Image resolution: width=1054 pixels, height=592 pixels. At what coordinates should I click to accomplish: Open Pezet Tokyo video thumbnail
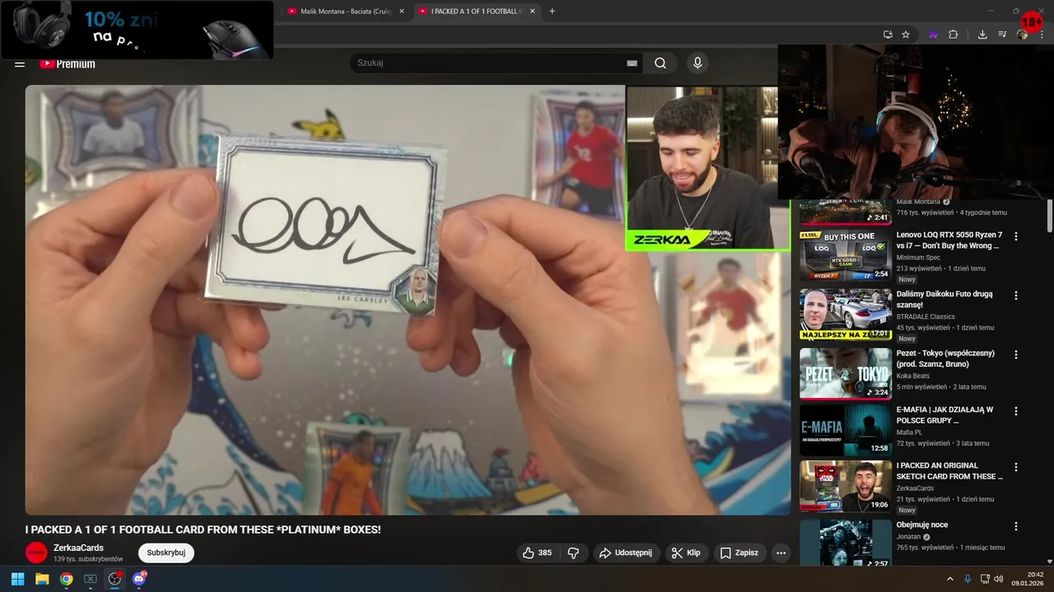[846, 373]
